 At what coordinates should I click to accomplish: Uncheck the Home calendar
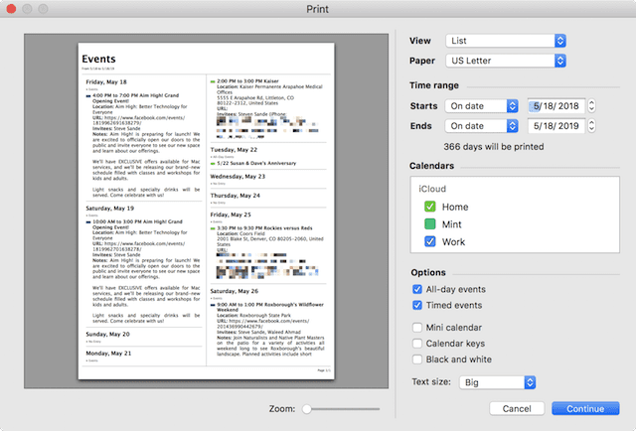(430, 207)
